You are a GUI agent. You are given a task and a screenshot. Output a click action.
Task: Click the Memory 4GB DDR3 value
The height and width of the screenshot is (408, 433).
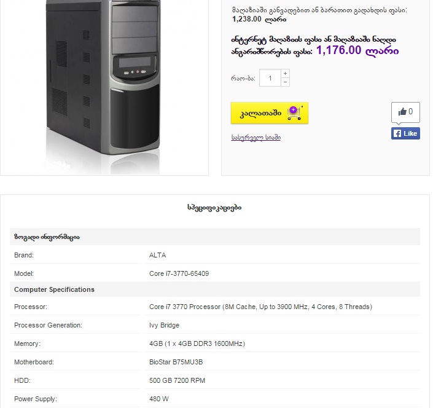pos(197,343)
